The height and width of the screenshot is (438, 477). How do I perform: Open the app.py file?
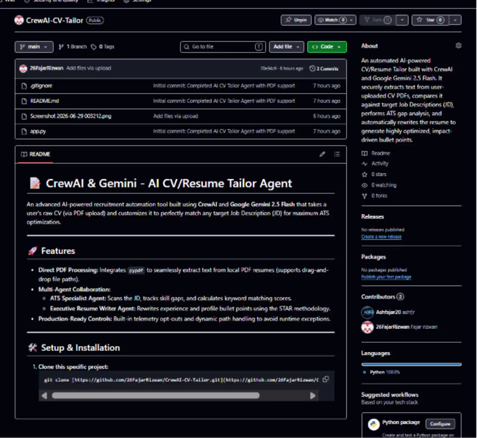tap(38, 131)
